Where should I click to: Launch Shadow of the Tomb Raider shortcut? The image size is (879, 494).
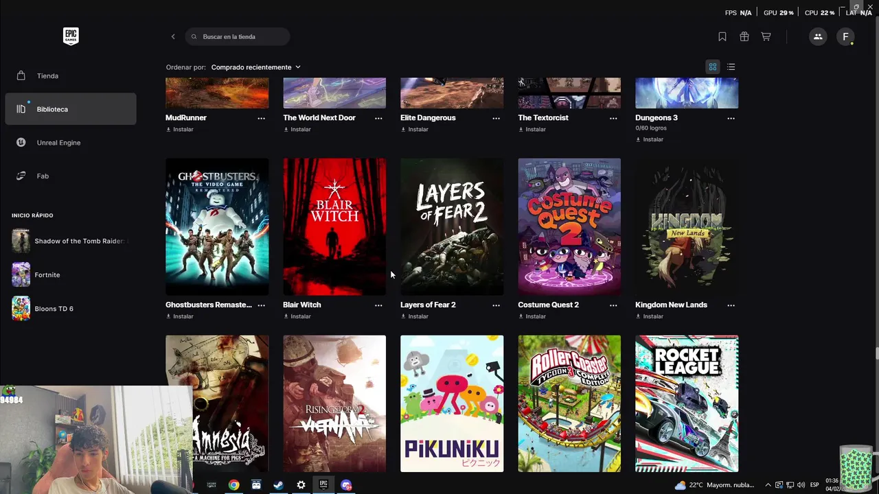(x=71, y=241)
